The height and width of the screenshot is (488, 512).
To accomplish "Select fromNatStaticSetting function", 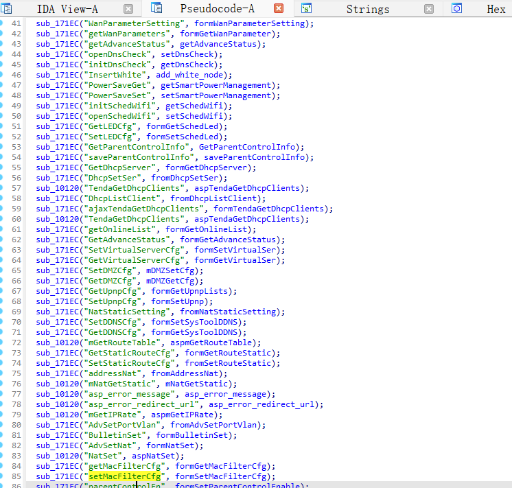I will 228,312.
